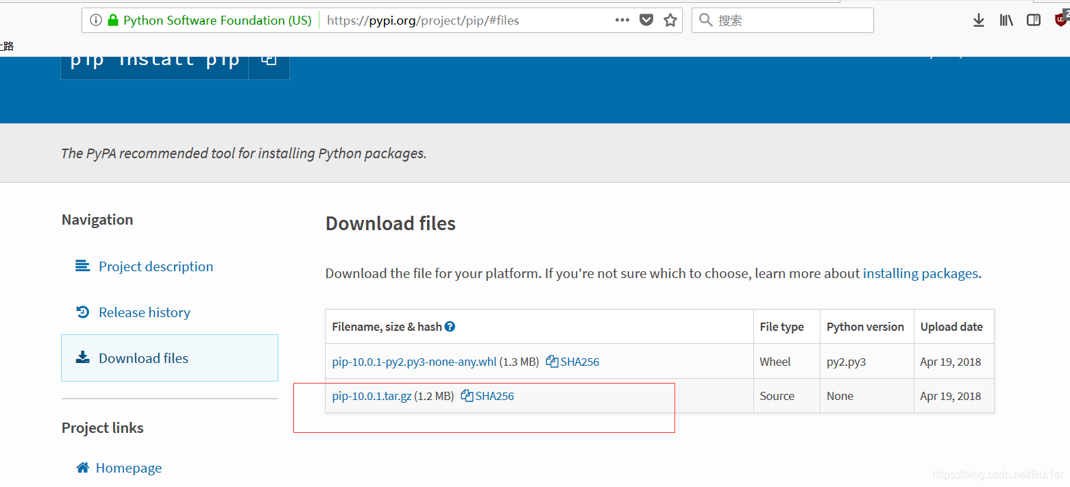Download pip-10.0.1.tar.gz source file

[x=372, y=396]
